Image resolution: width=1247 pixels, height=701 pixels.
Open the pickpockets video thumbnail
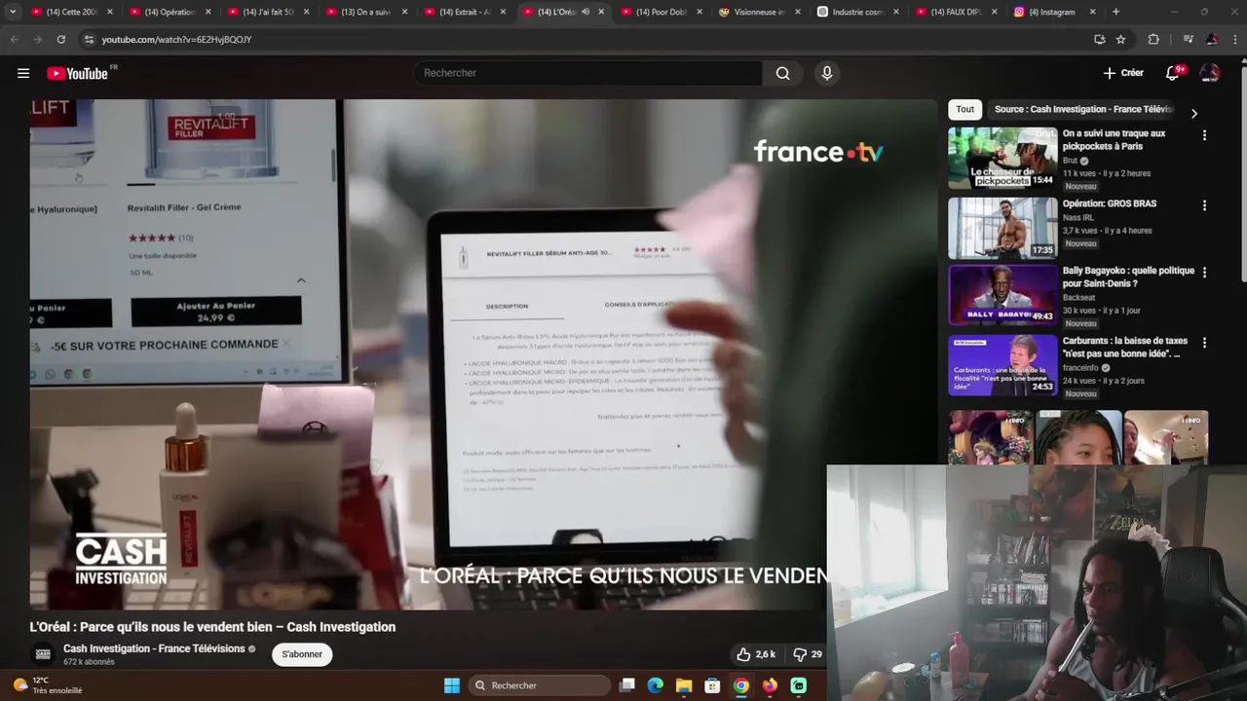pyautogui.click(x=1002, y=158)
